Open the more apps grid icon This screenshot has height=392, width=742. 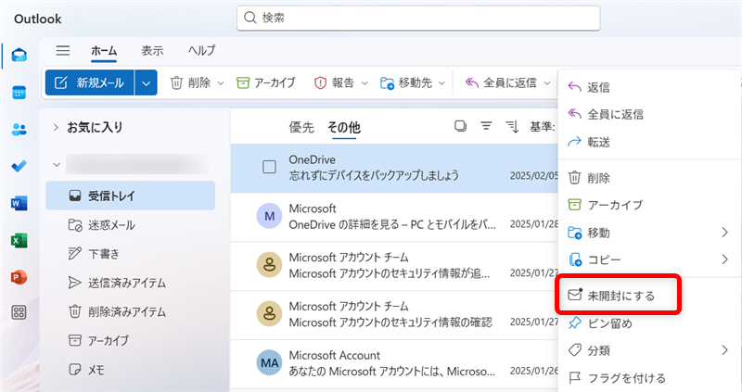pyautogui.click(x=19, y=312)
